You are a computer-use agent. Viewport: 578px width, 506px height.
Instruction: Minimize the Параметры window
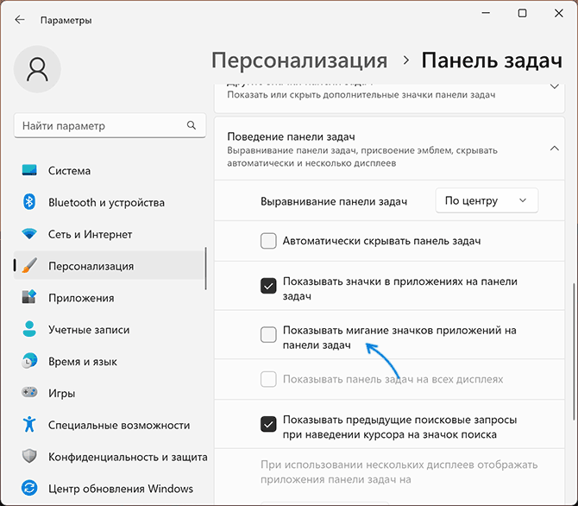(486, 13)
